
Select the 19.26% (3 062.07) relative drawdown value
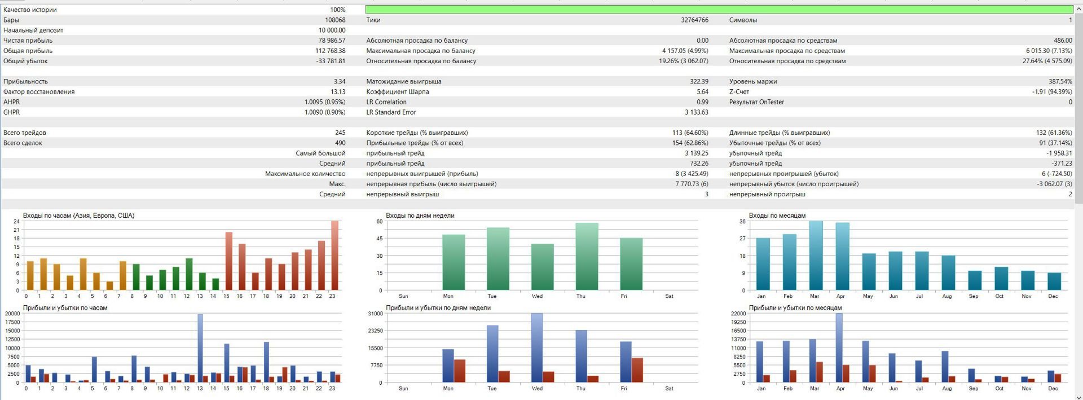point(684,61)
